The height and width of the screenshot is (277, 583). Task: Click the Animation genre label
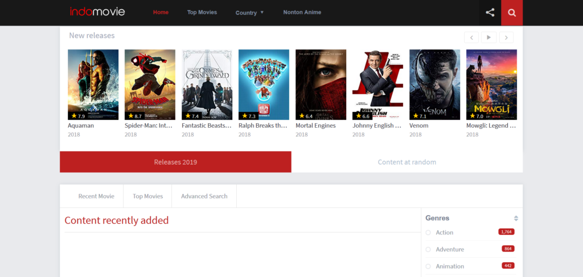point(450,267)
